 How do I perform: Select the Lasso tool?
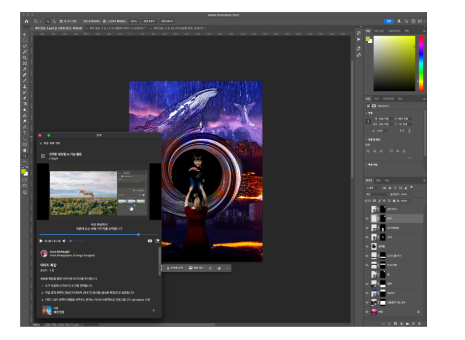point(25,46)
